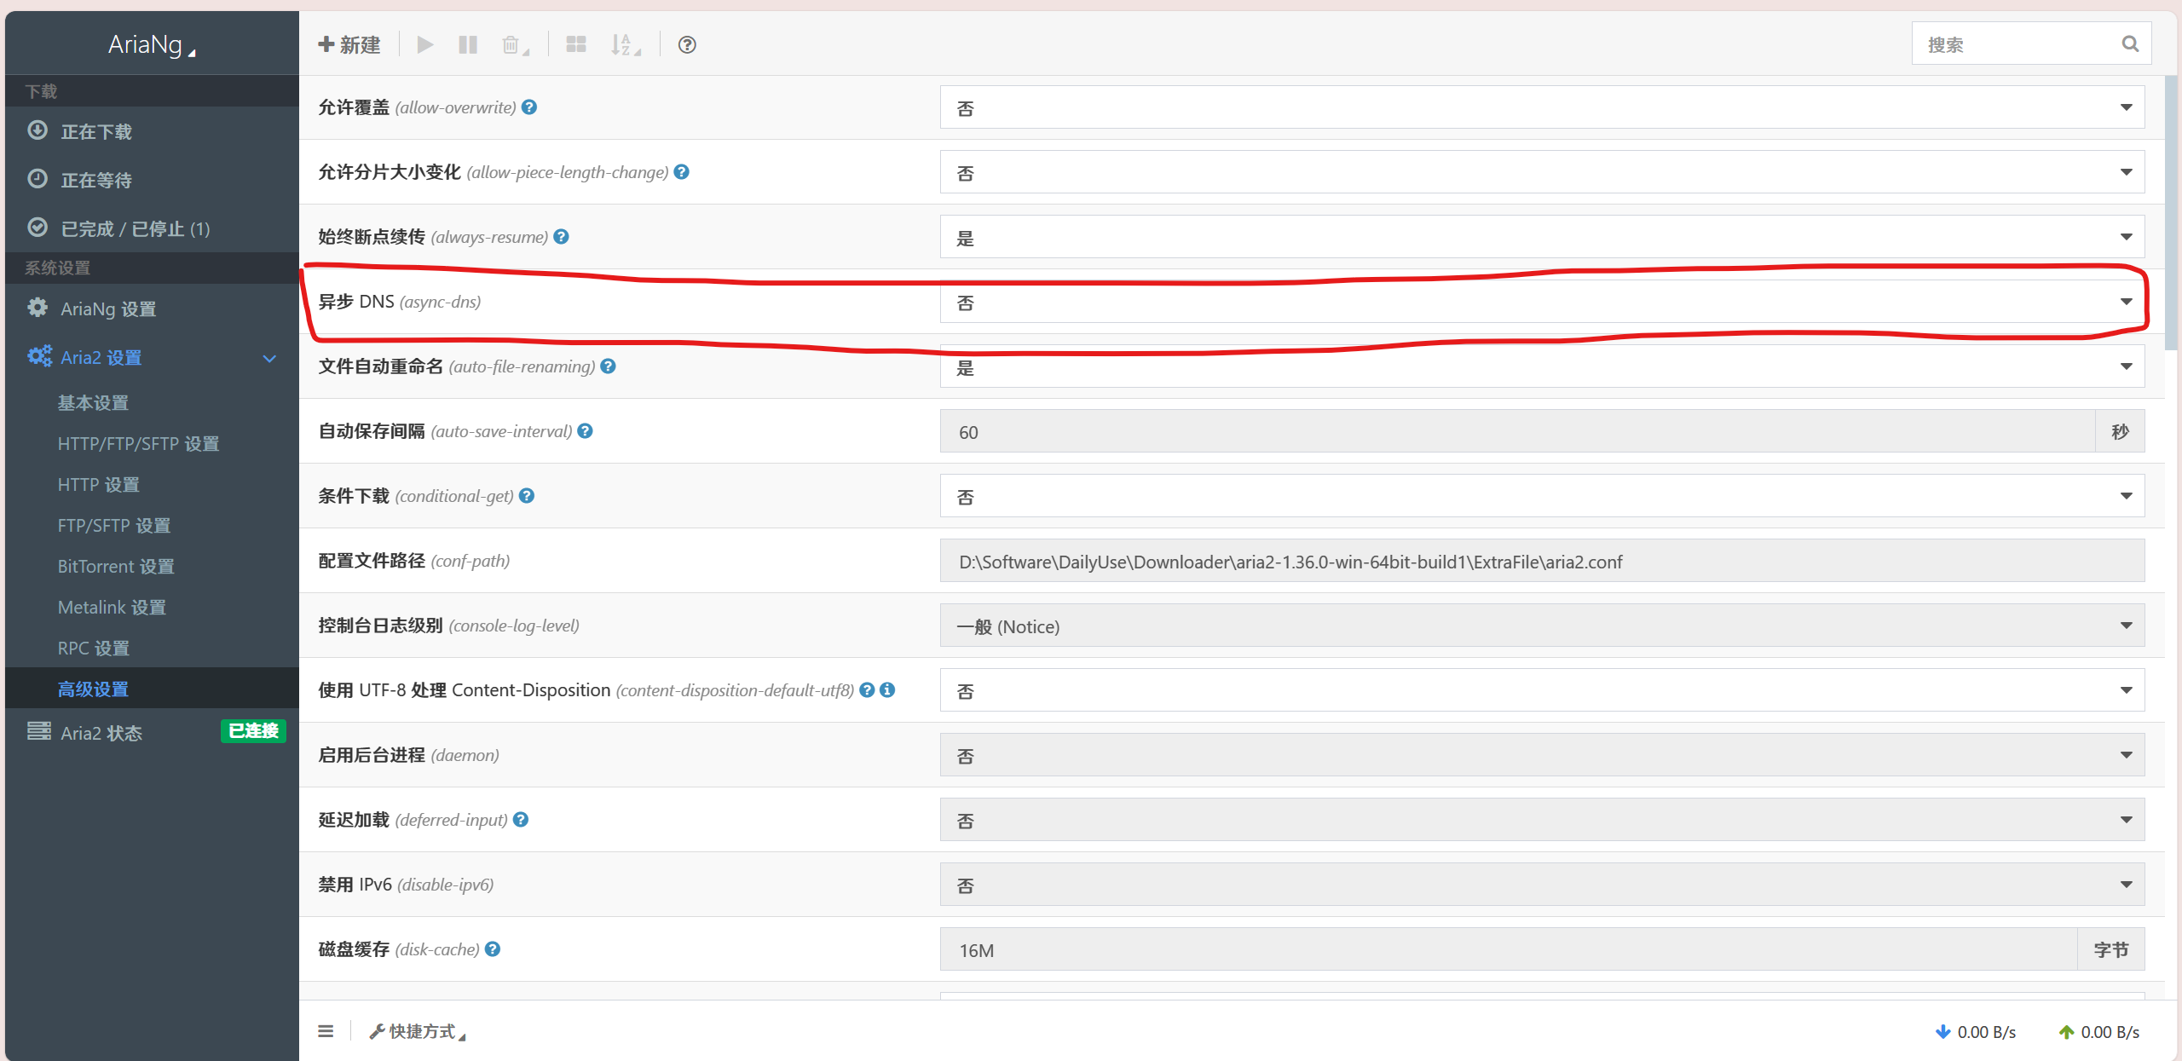Open deferred-input dropdown
The height and width of the screenshot is (1061, 2182).
click(1542, 820)
